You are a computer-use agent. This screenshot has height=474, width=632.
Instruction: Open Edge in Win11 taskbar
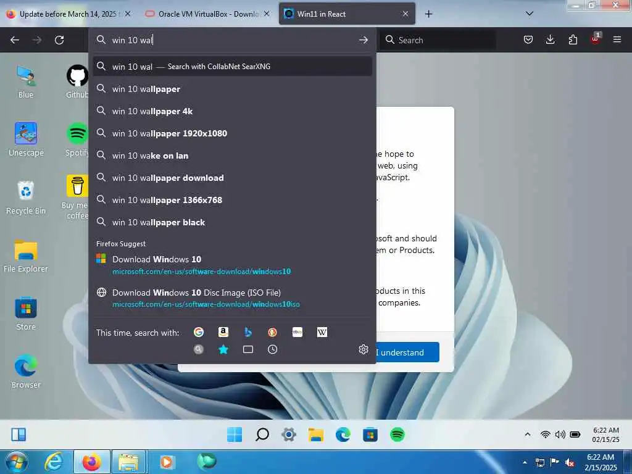tap(343, 434)
